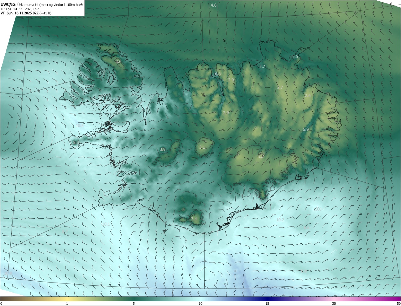Click the 2.7 value label
Screen dimensions: 401x306
click(x=280, y=87)
